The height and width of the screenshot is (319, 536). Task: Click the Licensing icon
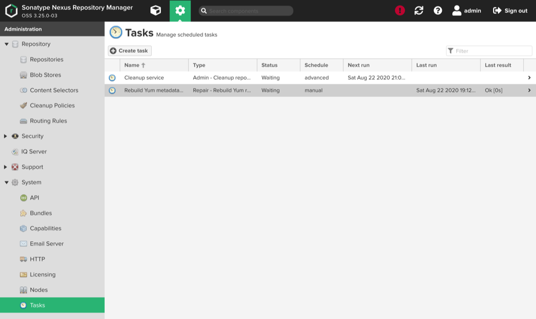pyautogui.click(x=23, y=274)
